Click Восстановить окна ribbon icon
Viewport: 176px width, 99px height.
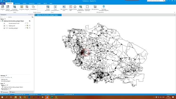coord(64,8)
